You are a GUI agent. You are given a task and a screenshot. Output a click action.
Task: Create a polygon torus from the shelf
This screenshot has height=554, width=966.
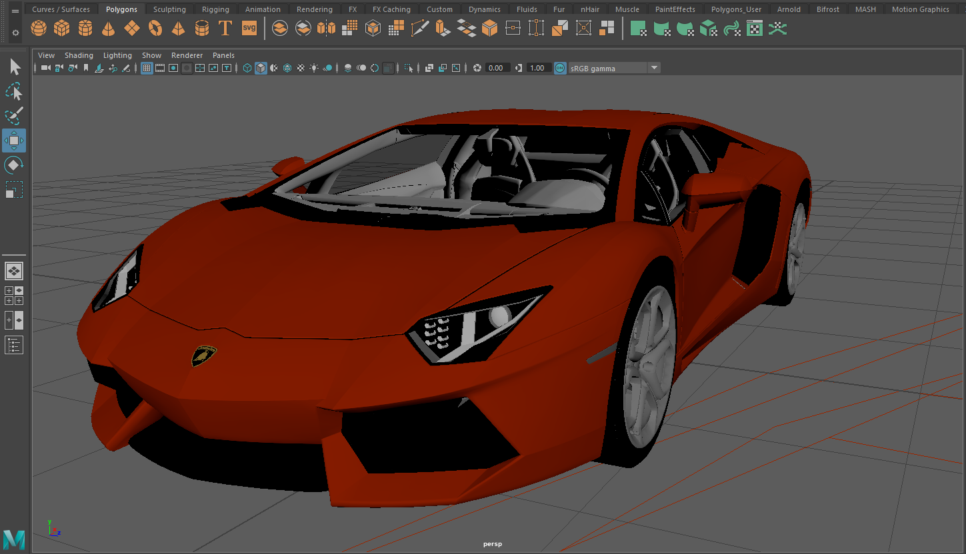point(155,29)
